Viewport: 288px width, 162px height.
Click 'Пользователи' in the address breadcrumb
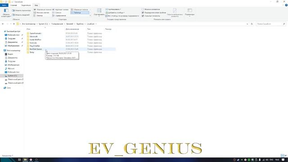57,24
